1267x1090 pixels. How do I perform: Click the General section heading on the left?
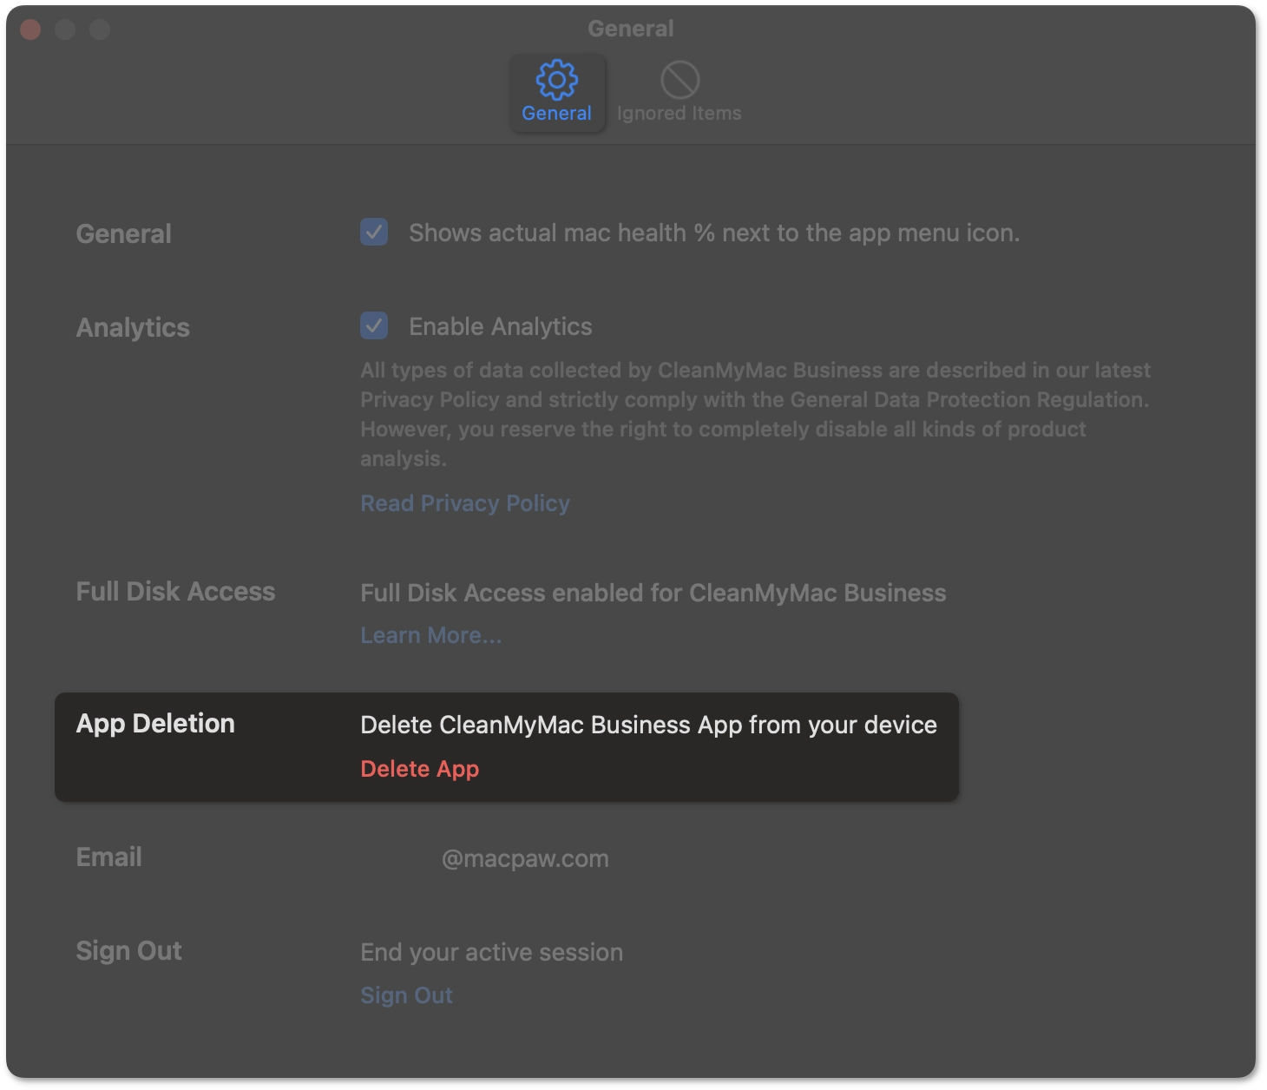[124, 233]
